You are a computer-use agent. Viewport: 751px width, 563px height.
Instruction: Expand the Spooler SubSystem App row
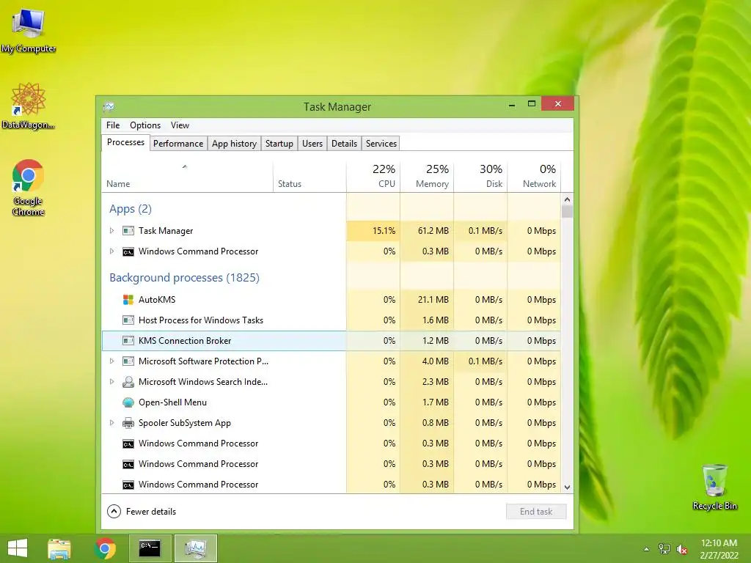coord(111,423)
